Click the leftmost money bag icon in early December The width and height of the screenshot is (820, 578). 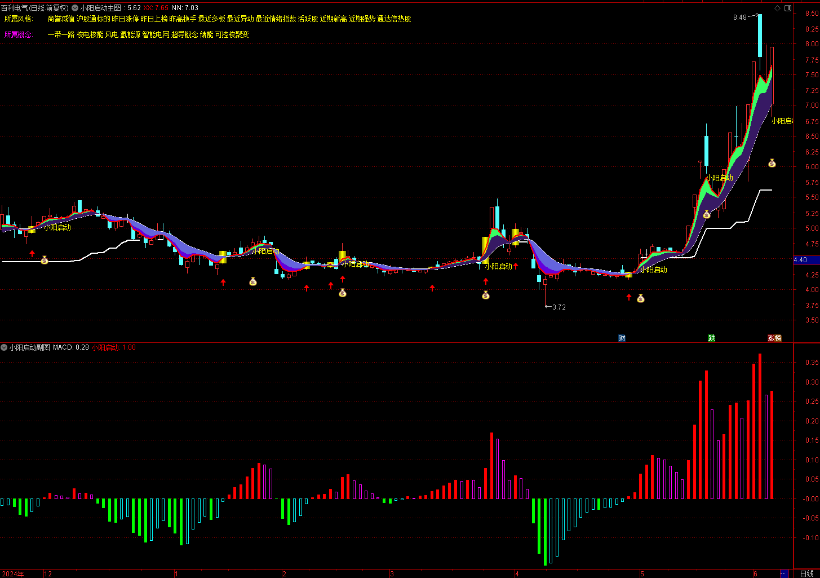tap(45, 260)
